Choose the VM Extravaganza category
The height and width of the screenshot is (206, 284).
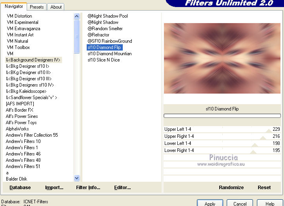click(x=24, y=29)
